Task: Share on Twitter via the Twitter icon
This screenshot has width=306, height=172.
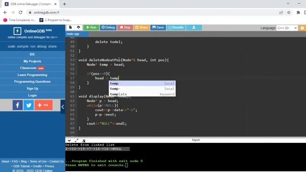Action: click(29, 105)
